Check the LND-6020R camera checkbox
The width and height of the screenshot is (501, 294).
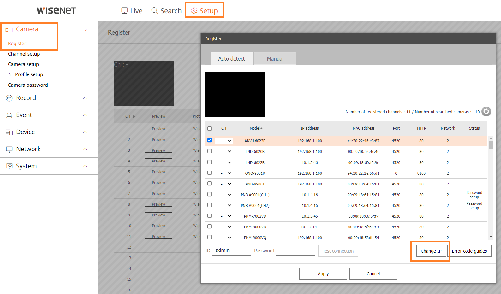[x=209, y=151]
